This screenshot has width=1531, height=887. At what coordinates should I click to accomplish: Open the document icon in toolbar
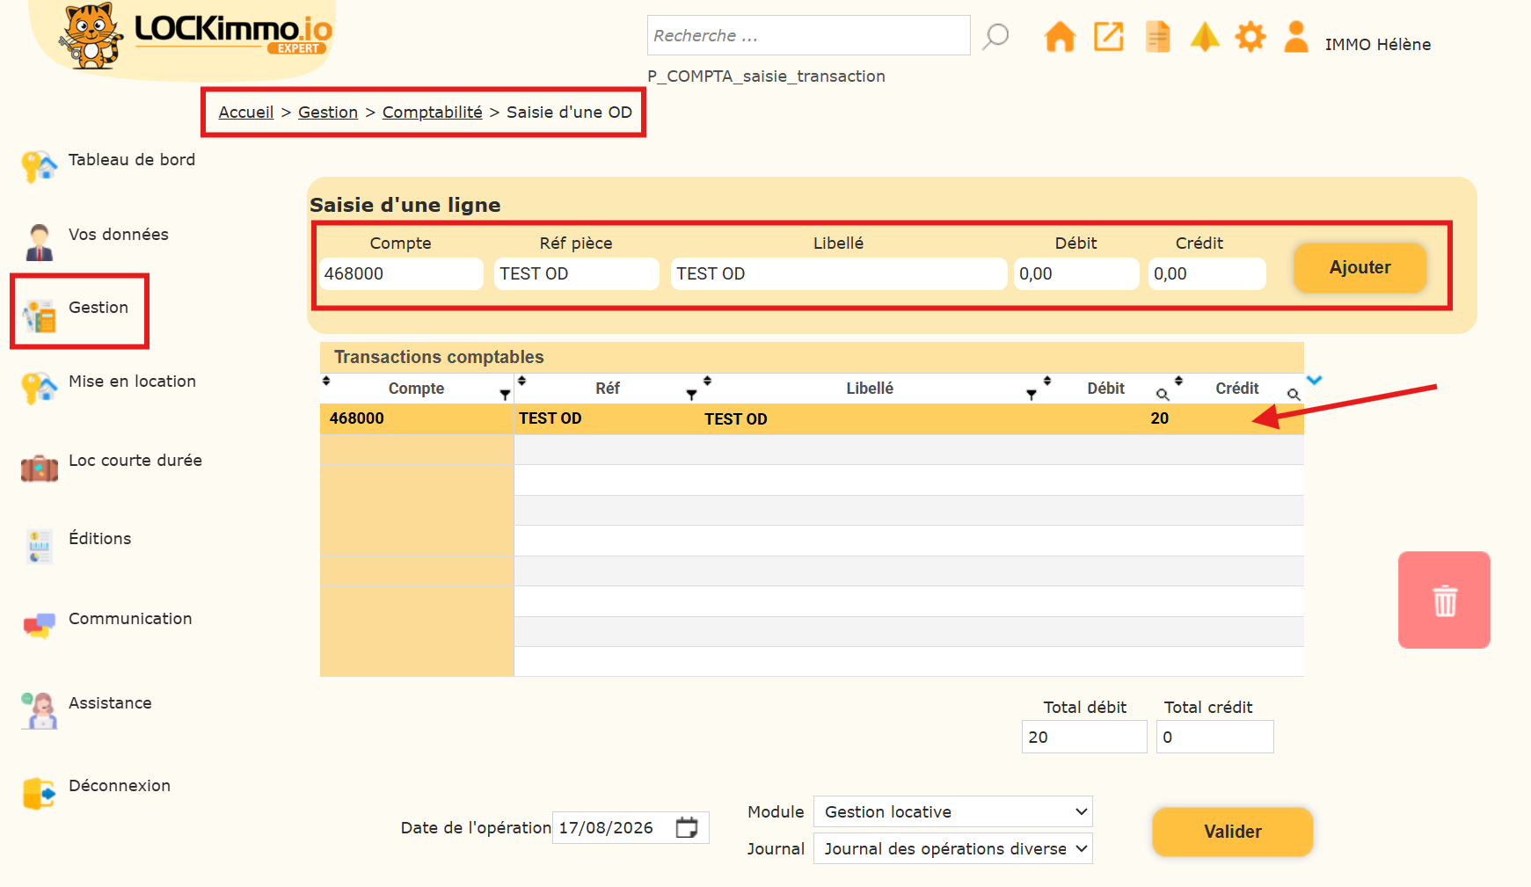pyautogui.click(x=1158, y=37)
